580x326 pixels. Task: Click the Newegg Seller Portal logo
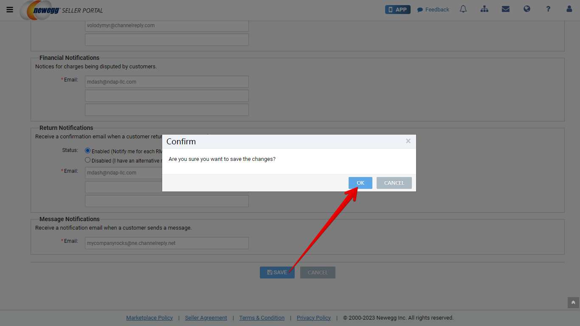tap(62, 10)
